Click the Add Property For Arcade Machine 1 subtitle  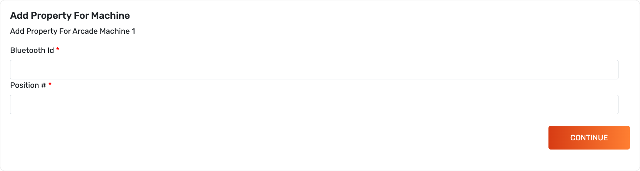[x=73, y=31]
